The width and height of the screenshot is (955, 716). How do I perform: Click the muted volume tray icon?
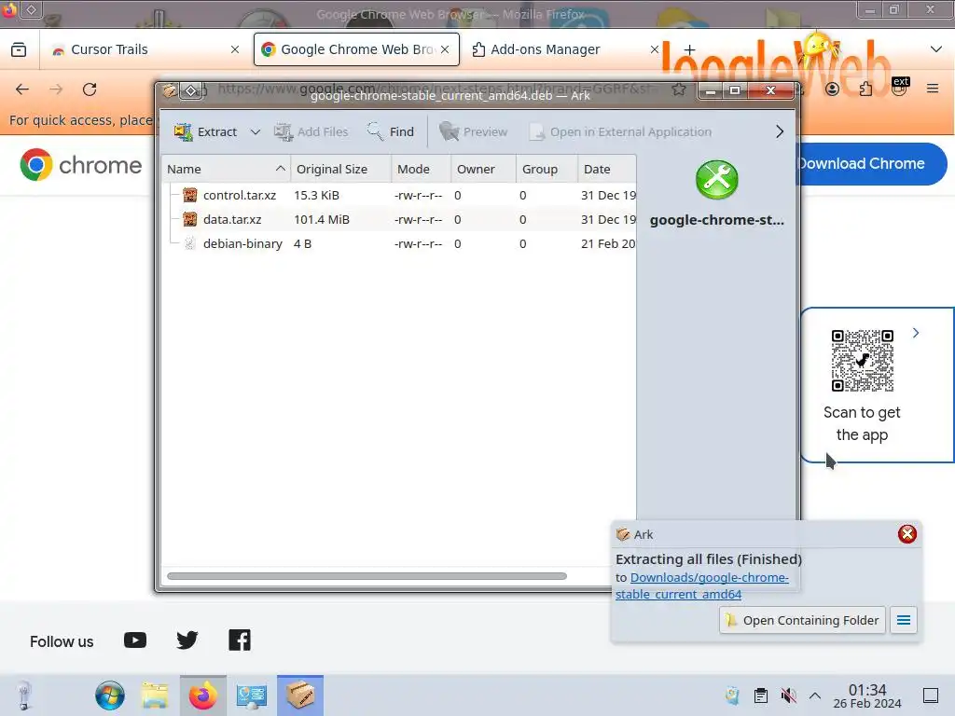pos(788,695)
